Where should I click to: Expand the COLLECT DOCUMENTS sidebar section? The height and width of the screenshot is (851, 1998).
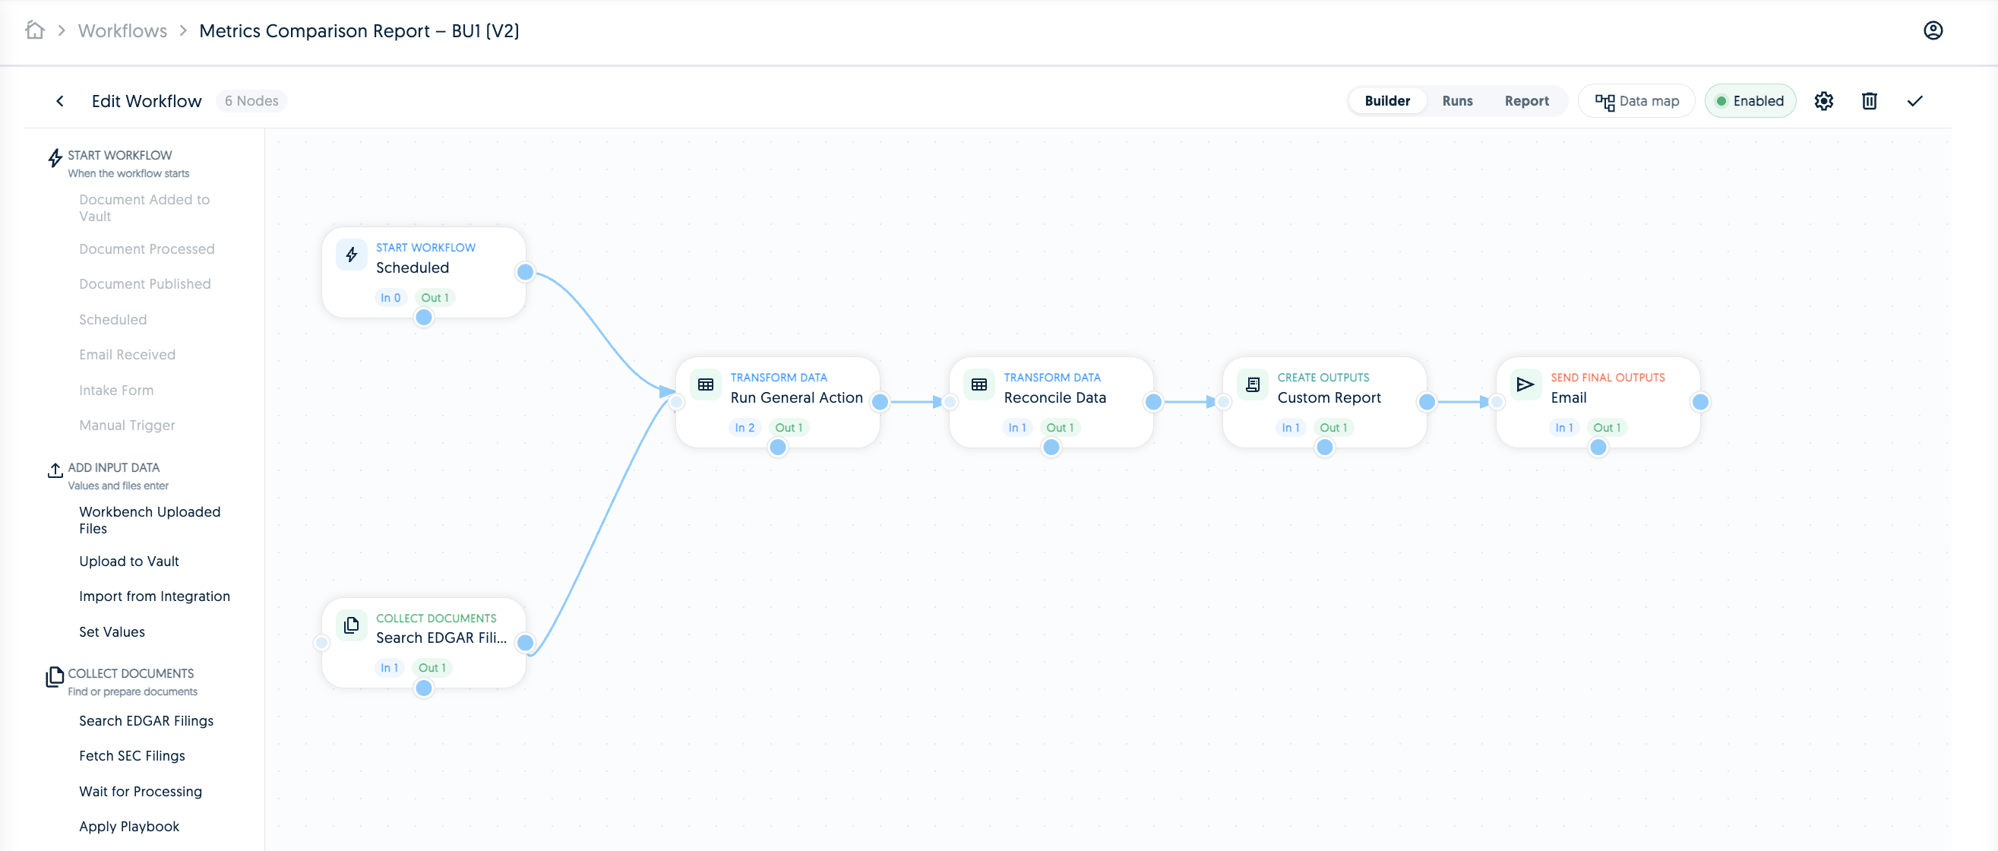tap(131, 673)
